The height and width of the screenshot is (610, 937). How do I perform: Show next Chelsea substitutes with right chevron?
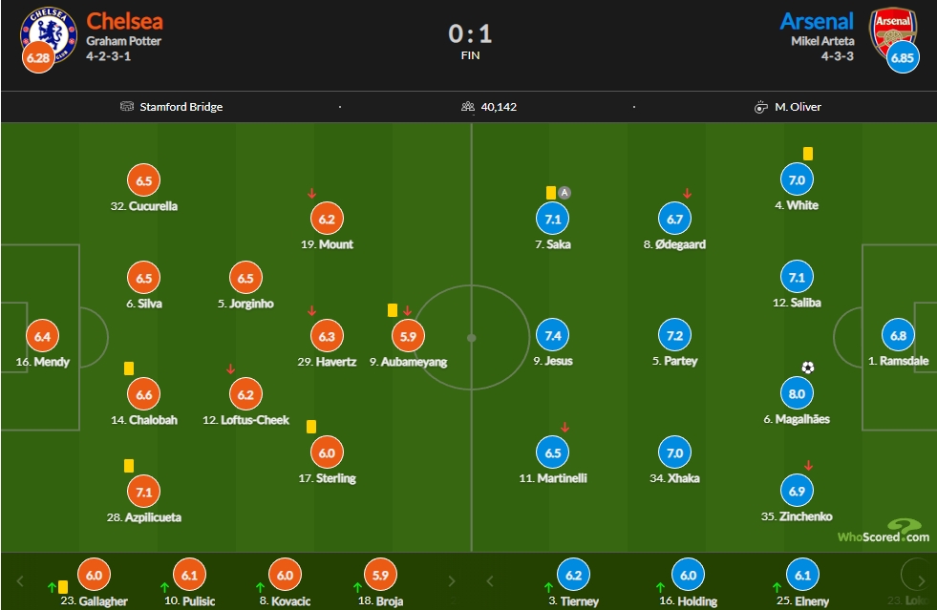(x=452, y=580)
